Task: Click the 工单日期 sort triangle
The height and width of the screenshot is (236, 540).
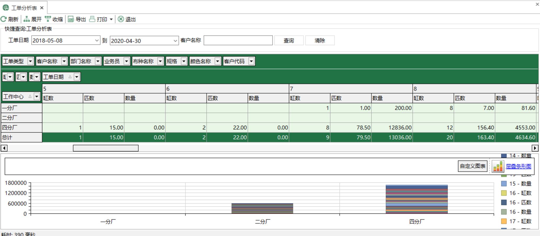Action: pyautogui.click(x=70, y=77)
